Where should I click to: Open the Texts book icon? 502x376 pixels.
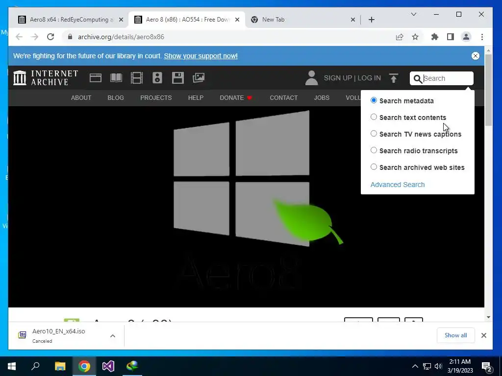coord(116,78)
